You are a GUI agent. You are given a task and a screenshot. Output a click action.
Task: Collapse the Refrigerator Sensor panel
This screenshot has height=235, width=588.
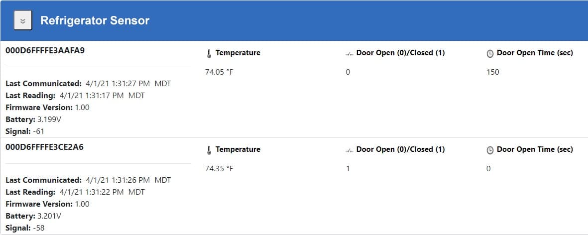point(23,20)
